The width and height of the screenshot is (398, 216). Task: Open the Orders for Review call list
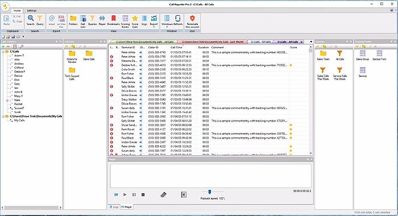(72, 57)
